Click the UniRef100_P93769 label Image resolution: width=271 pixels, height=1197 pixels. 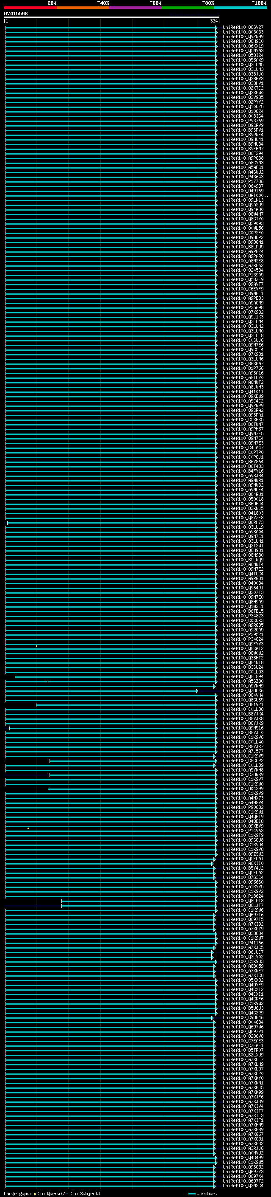243,121
